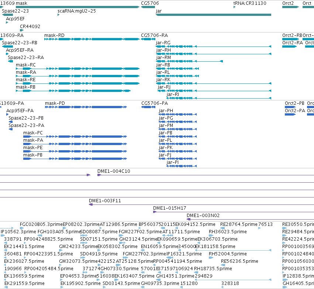Select the jar-RG transcript glyph

point(214,47)
